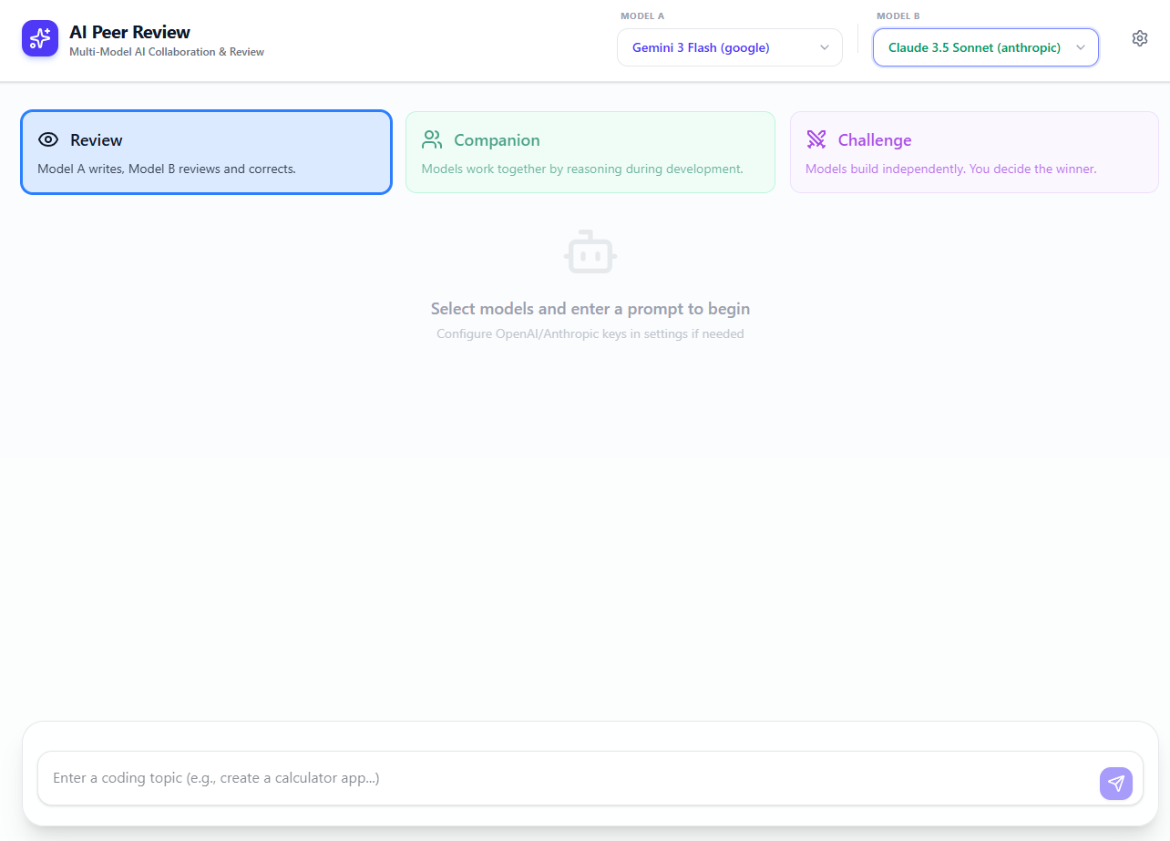Image resolution: width=1170 pixels, height=841 pixels.
Task: Click the AI Peer Review sparkle logo icon
Action: pyautogui.click(x=39, y=38)
